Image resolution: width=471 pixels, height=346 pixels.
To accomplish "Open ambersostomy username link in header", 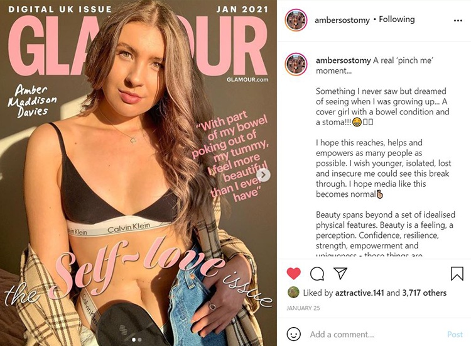I will 342,20.
